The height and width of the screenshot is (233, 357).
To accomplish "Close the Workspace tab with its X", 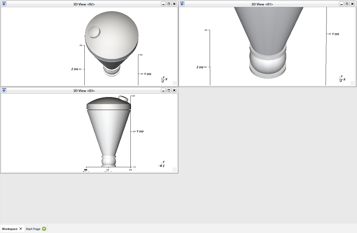I will point(21,229).
